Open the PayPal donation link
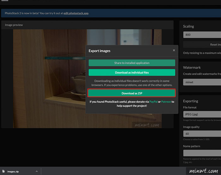Viewport: 221px width, 175px height. [x=153, y=102]
